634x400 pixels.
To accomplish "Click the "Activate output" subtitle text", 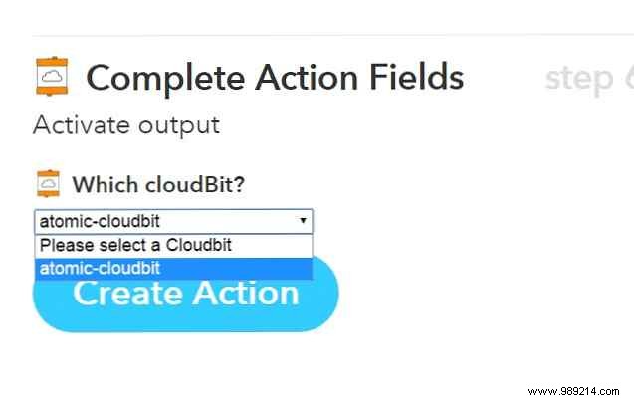I will (126, 126).
